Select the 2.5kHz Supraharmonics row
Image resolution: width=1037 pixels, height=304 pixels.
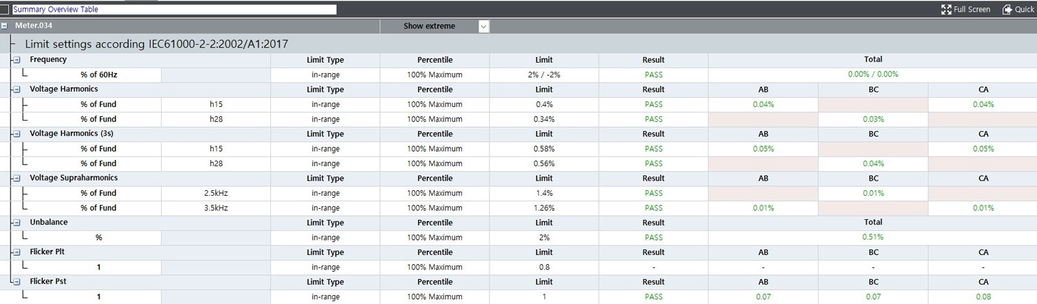(216, 193)
